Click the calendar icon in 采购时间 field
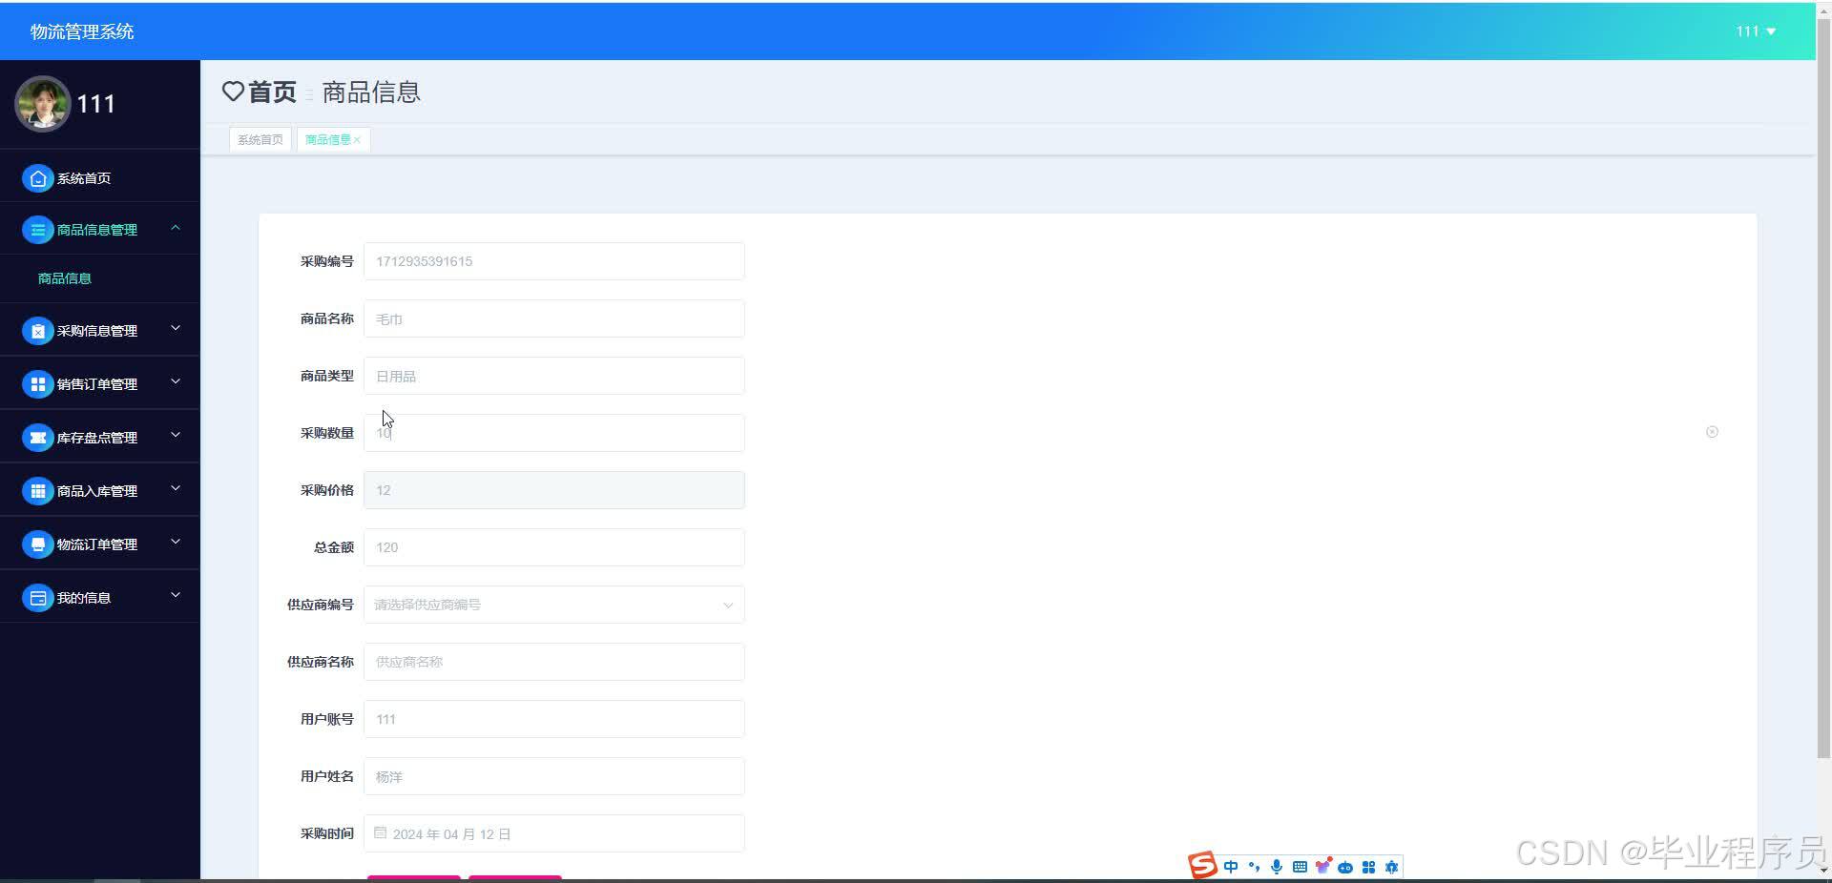 (381, 832)
